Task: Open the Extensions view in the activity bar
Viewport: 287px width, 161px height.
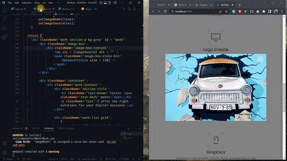Action: (4, 37)
